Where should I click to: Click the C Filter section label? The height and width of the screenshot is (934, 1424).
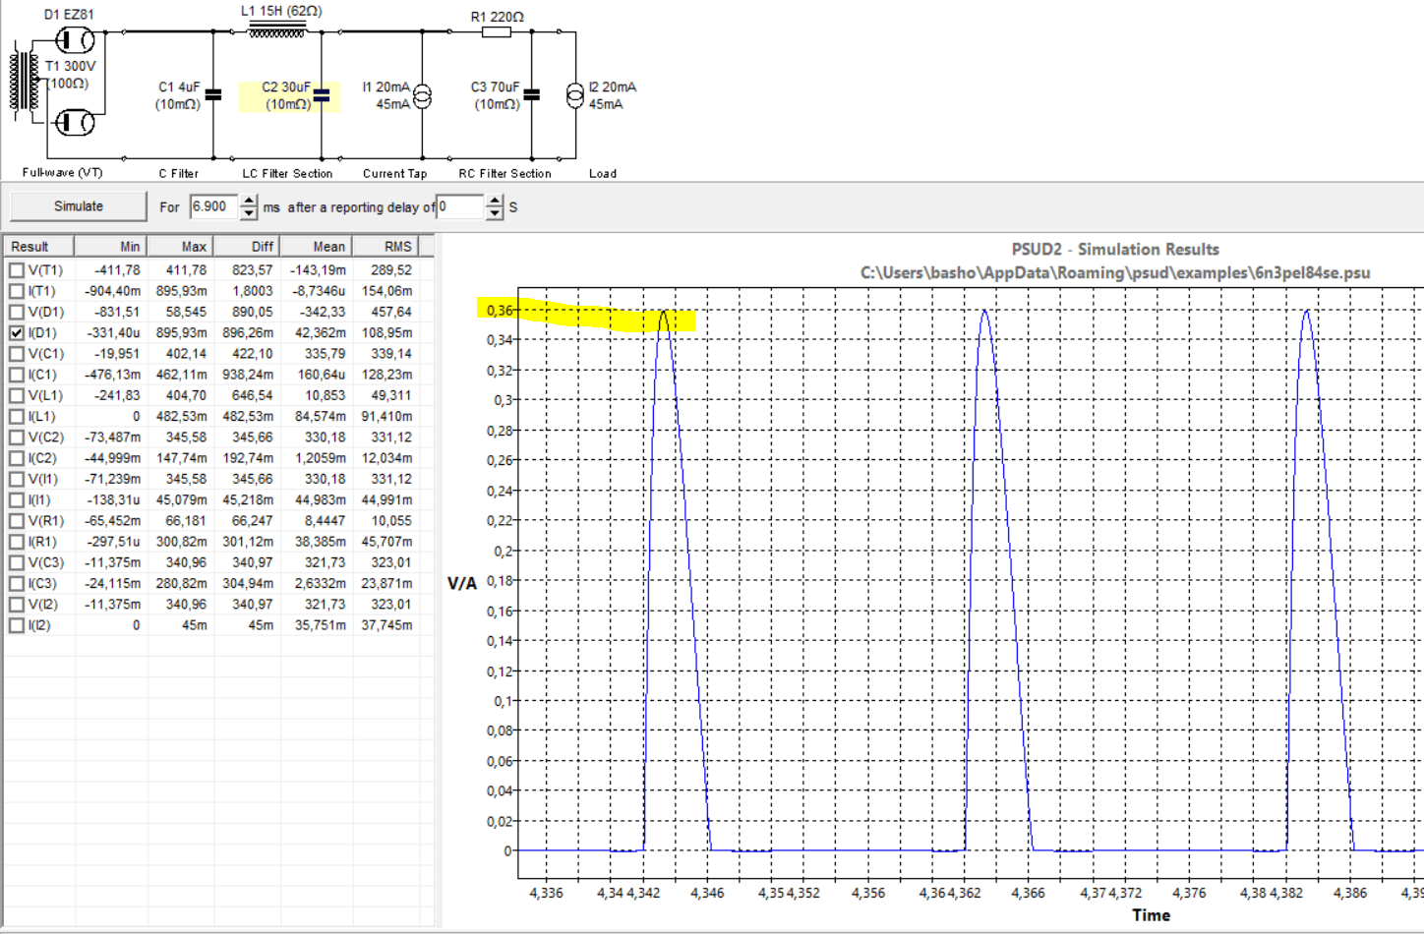[x=179, y=173]
